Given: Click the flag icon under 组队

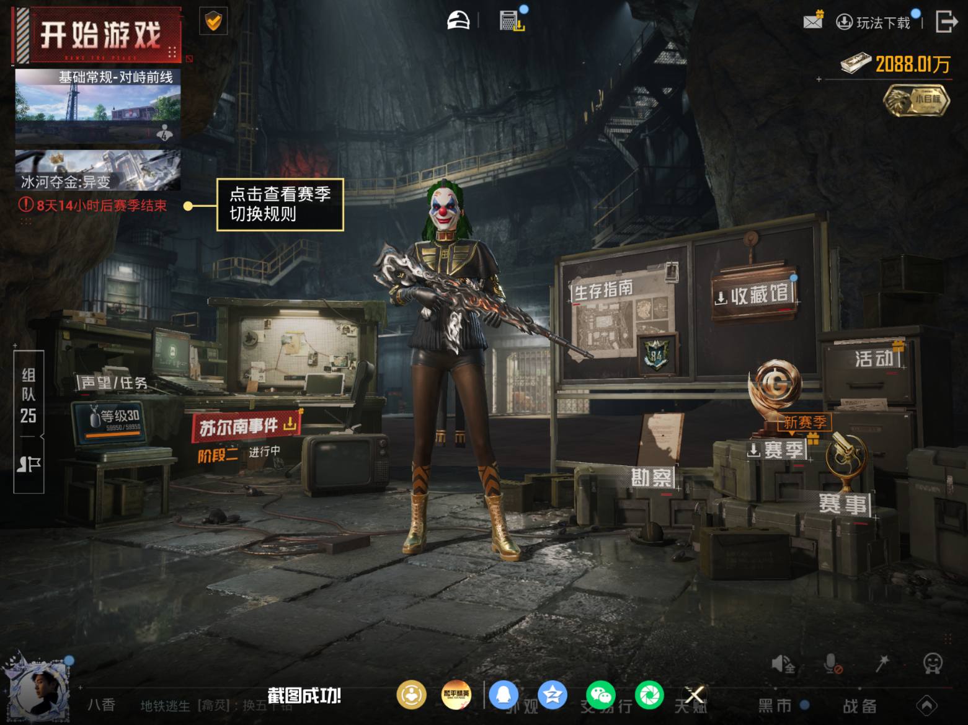Looking at the screenshot, I should point(29,464).
